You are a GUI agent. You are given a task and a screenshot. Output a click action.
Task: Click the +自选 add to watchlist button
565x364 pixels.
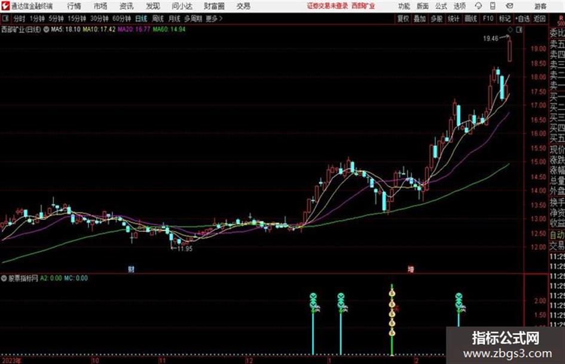[x=523, y=19]
